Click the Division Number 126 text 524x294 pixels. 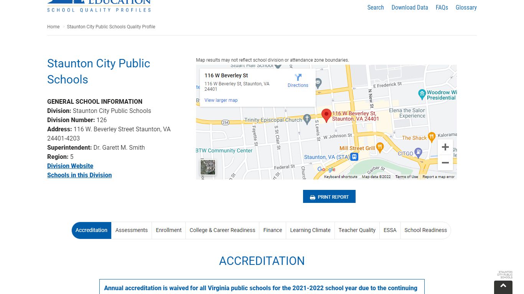click(77, 120)
